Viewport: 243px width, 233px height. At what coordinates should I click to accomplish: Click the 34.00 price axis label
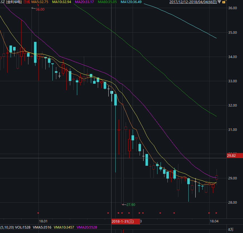pos(232,57)
